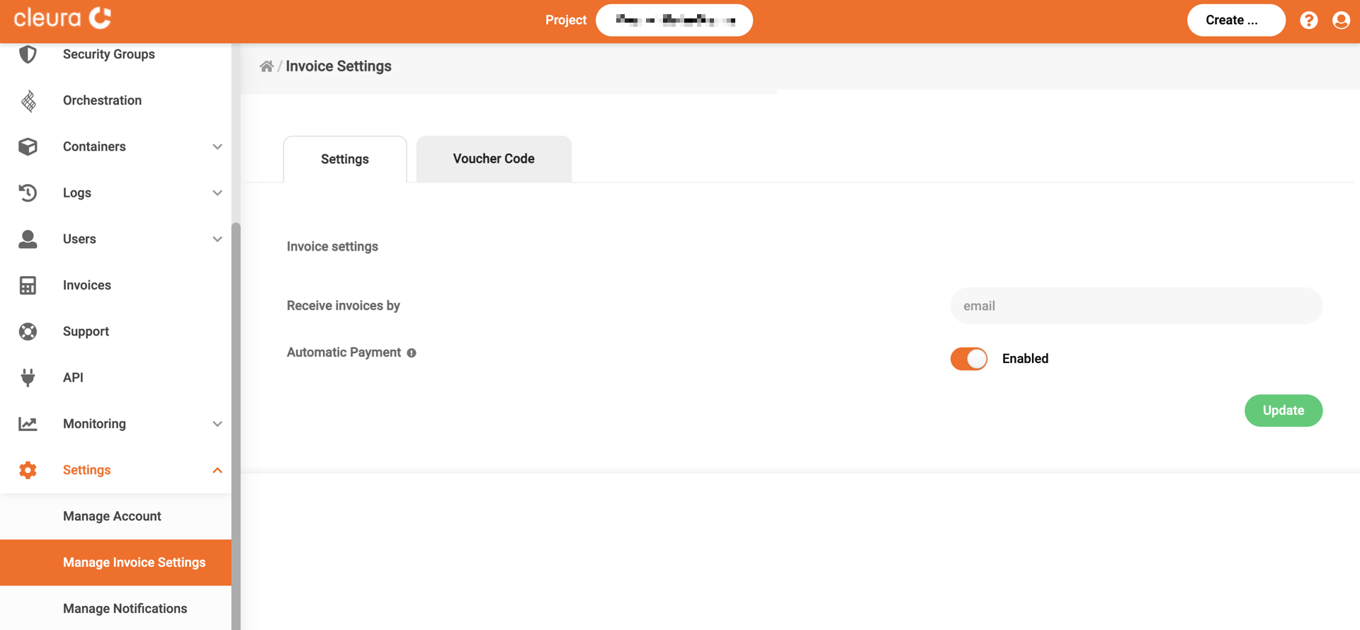Click the Invoices calculator icon

[28, 285]
